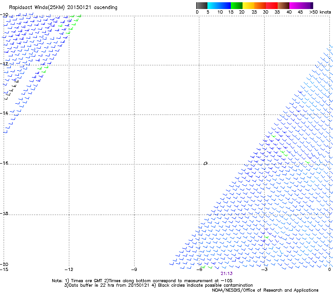Click the '-20' latitude axis label

click(4, 264)
